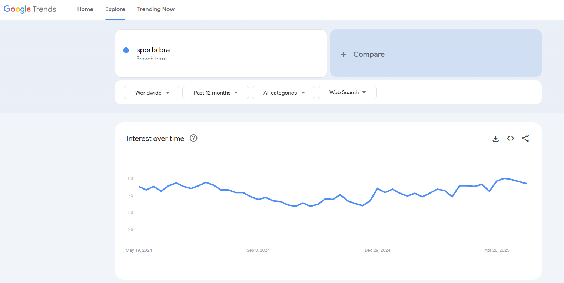Download the Interest over time data
This screenshot has width=564, height=283.
click(495, 138)
